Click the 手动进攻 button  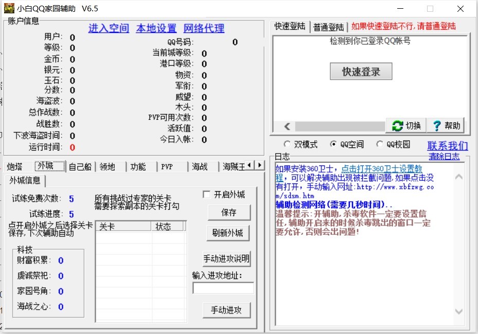coord(226,310)
